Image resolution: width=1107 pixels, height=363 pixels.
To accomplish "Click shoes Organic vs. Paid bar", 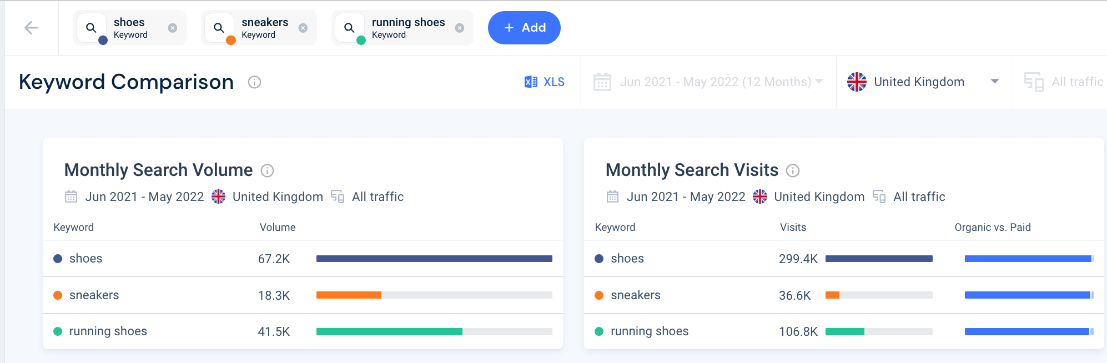I will pyautogui.click(x=1029, y=259).
